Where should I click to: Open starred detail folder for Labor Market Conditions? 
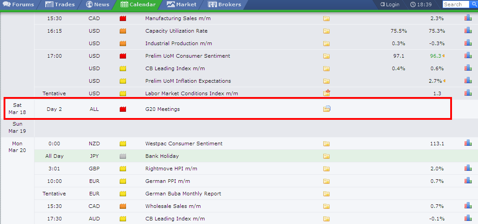point(327,93)
